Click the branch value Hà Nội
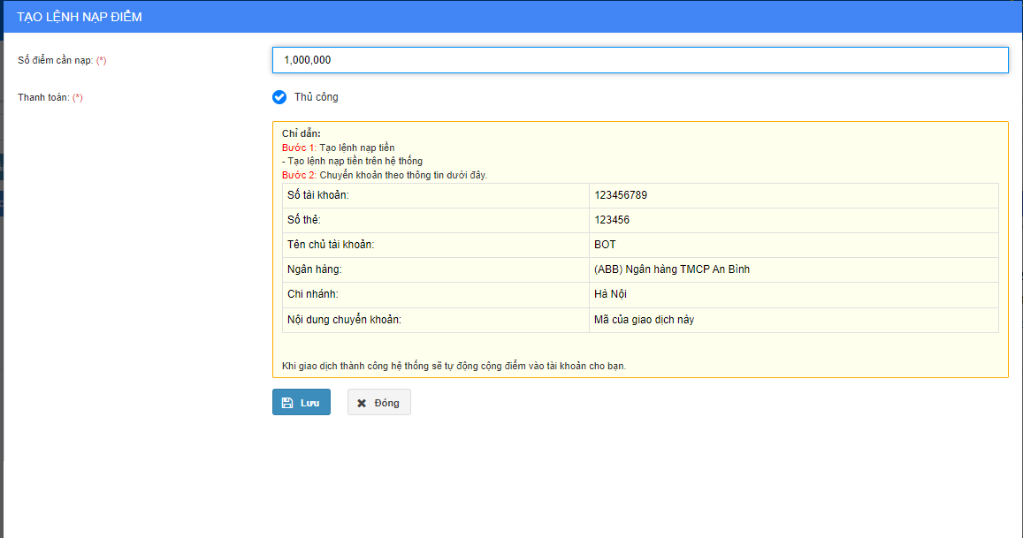 pyautogui.click(x=611, y=294)
